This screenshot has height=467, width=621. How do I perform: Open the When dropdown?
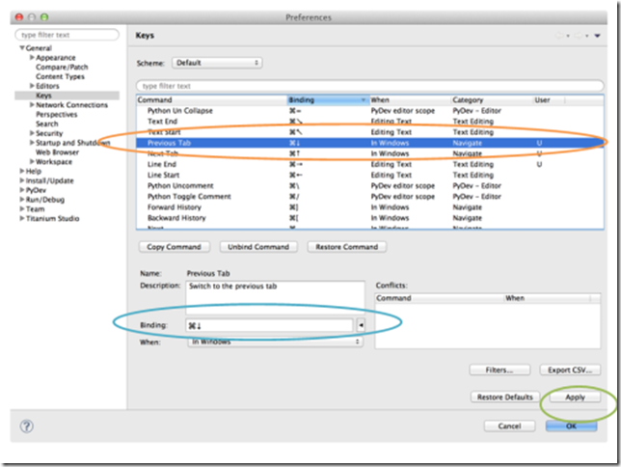click(274, 342)
